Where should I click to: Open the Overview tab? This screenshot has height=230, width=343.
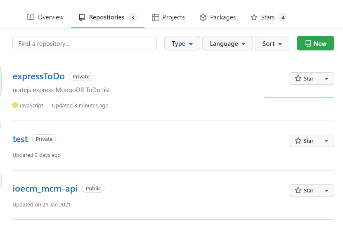coord(45,17)
